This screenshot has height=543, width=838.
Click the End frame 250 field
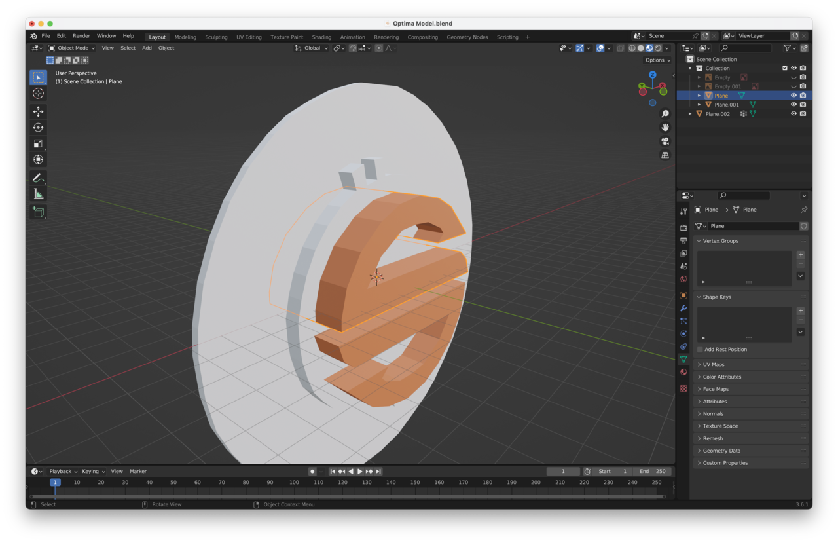[652, 472]
